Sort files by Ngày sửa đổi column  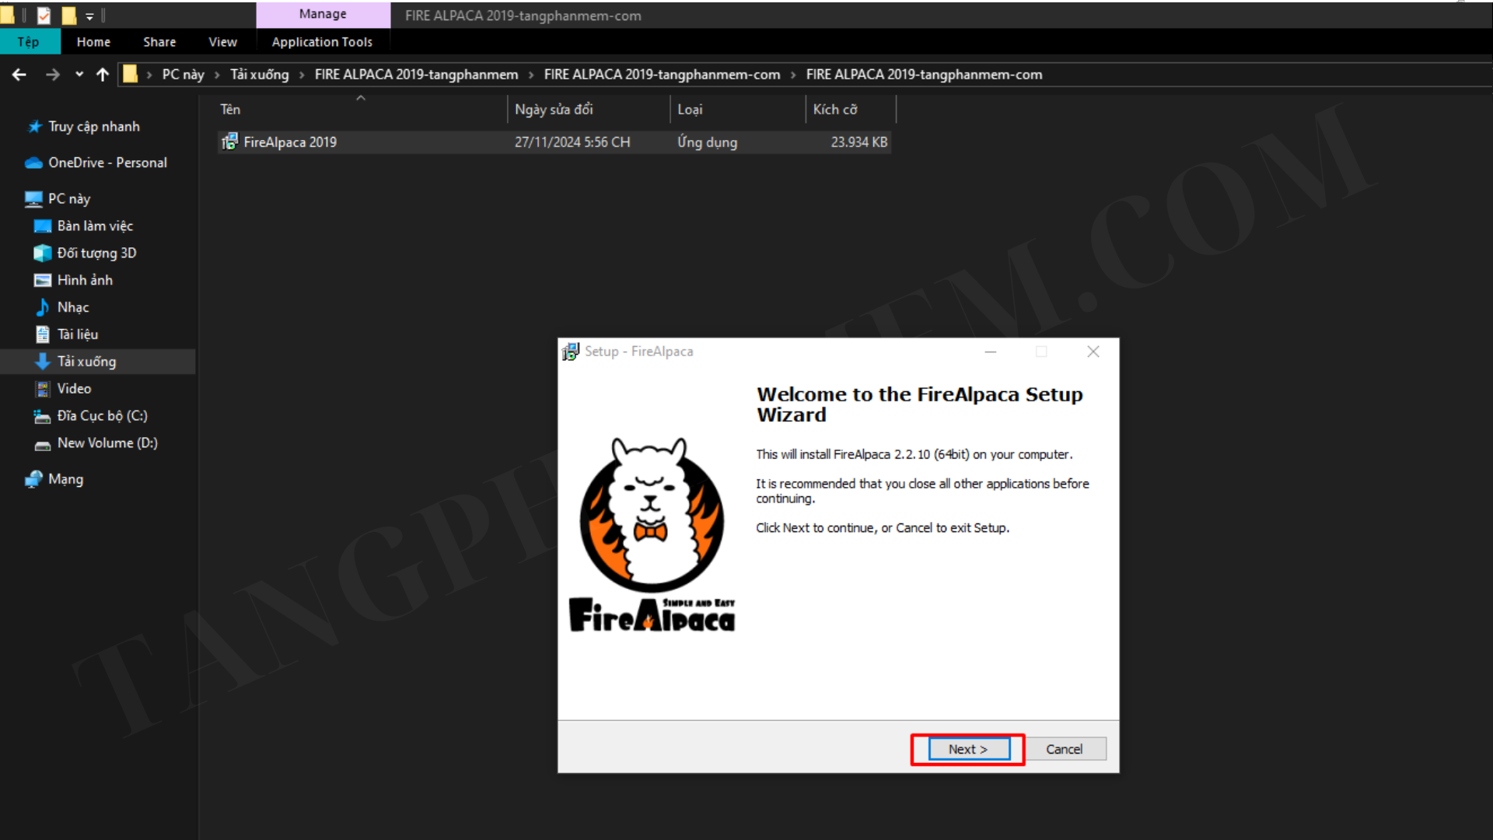coord(554,110)
